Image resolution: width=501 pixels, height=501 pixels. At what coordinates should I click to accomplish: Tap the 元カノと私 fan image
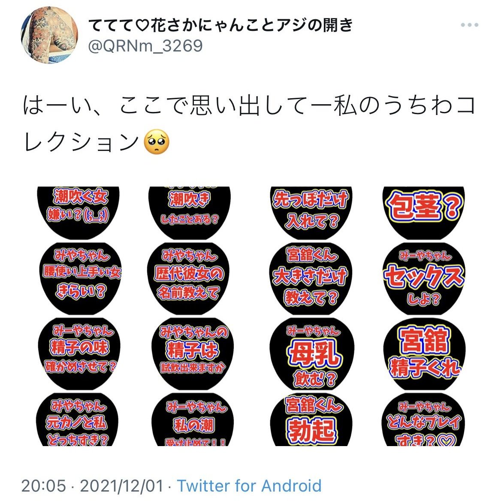tap(77, 420)
